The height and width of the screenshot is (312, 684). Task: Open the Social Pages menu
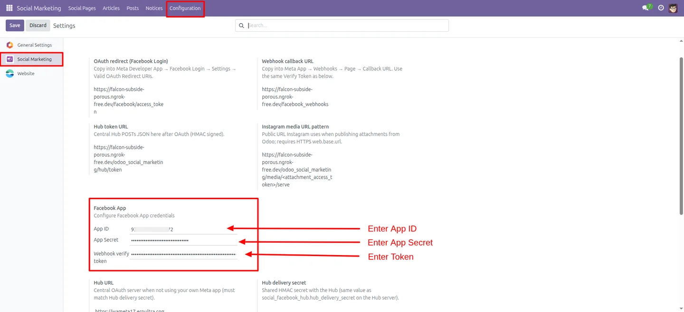(82, 8)
